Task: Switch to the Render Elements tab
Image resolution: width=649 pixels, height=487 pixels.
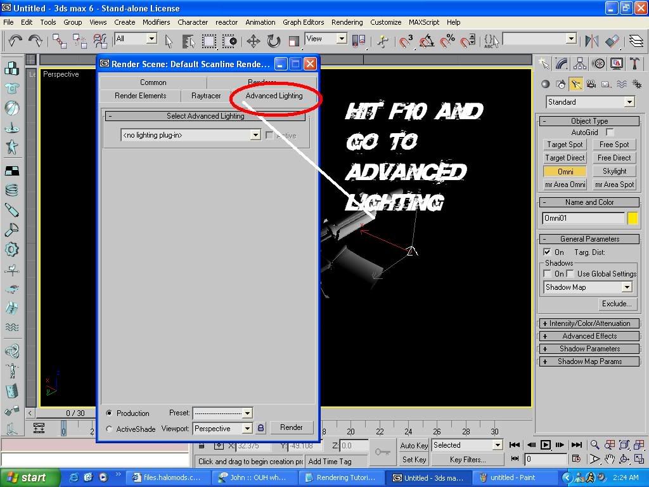Action: pyautogui.click(x=140, y=96)
